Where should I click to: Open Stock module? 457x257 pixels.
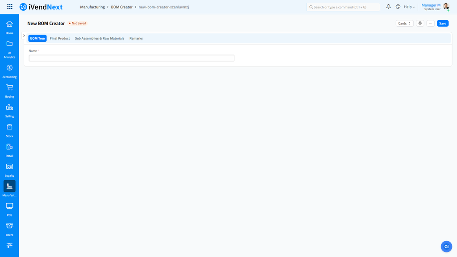[x=9, y=131]
